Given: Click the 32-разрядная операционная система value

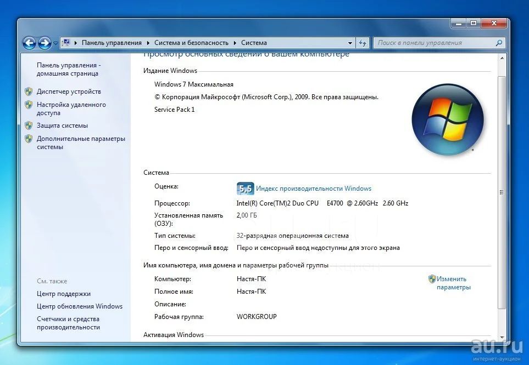Looking at the screenshot, I should pos(293,236).
